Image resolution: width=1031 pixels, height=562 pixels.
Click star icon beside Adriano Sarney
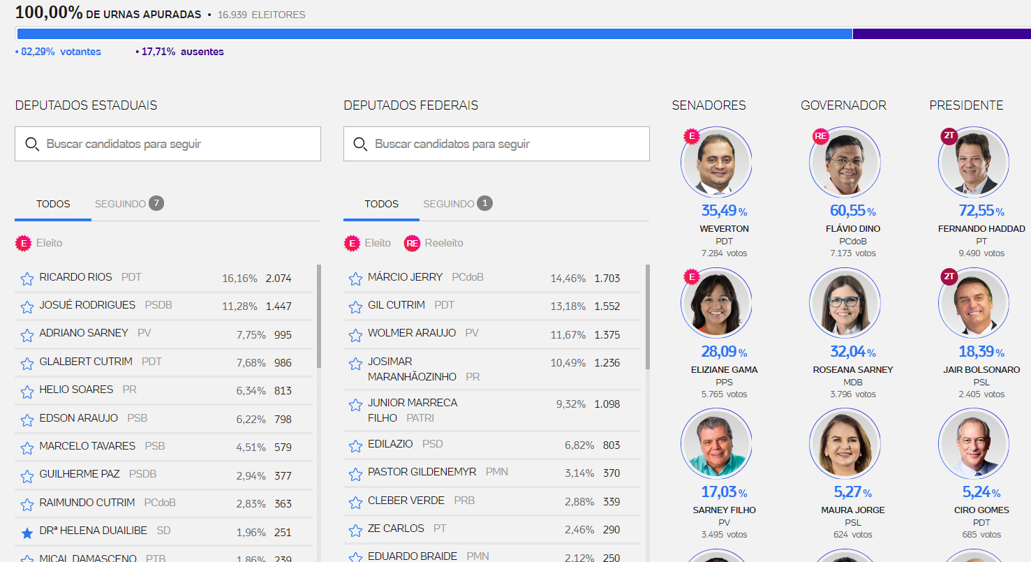point(27,335)
